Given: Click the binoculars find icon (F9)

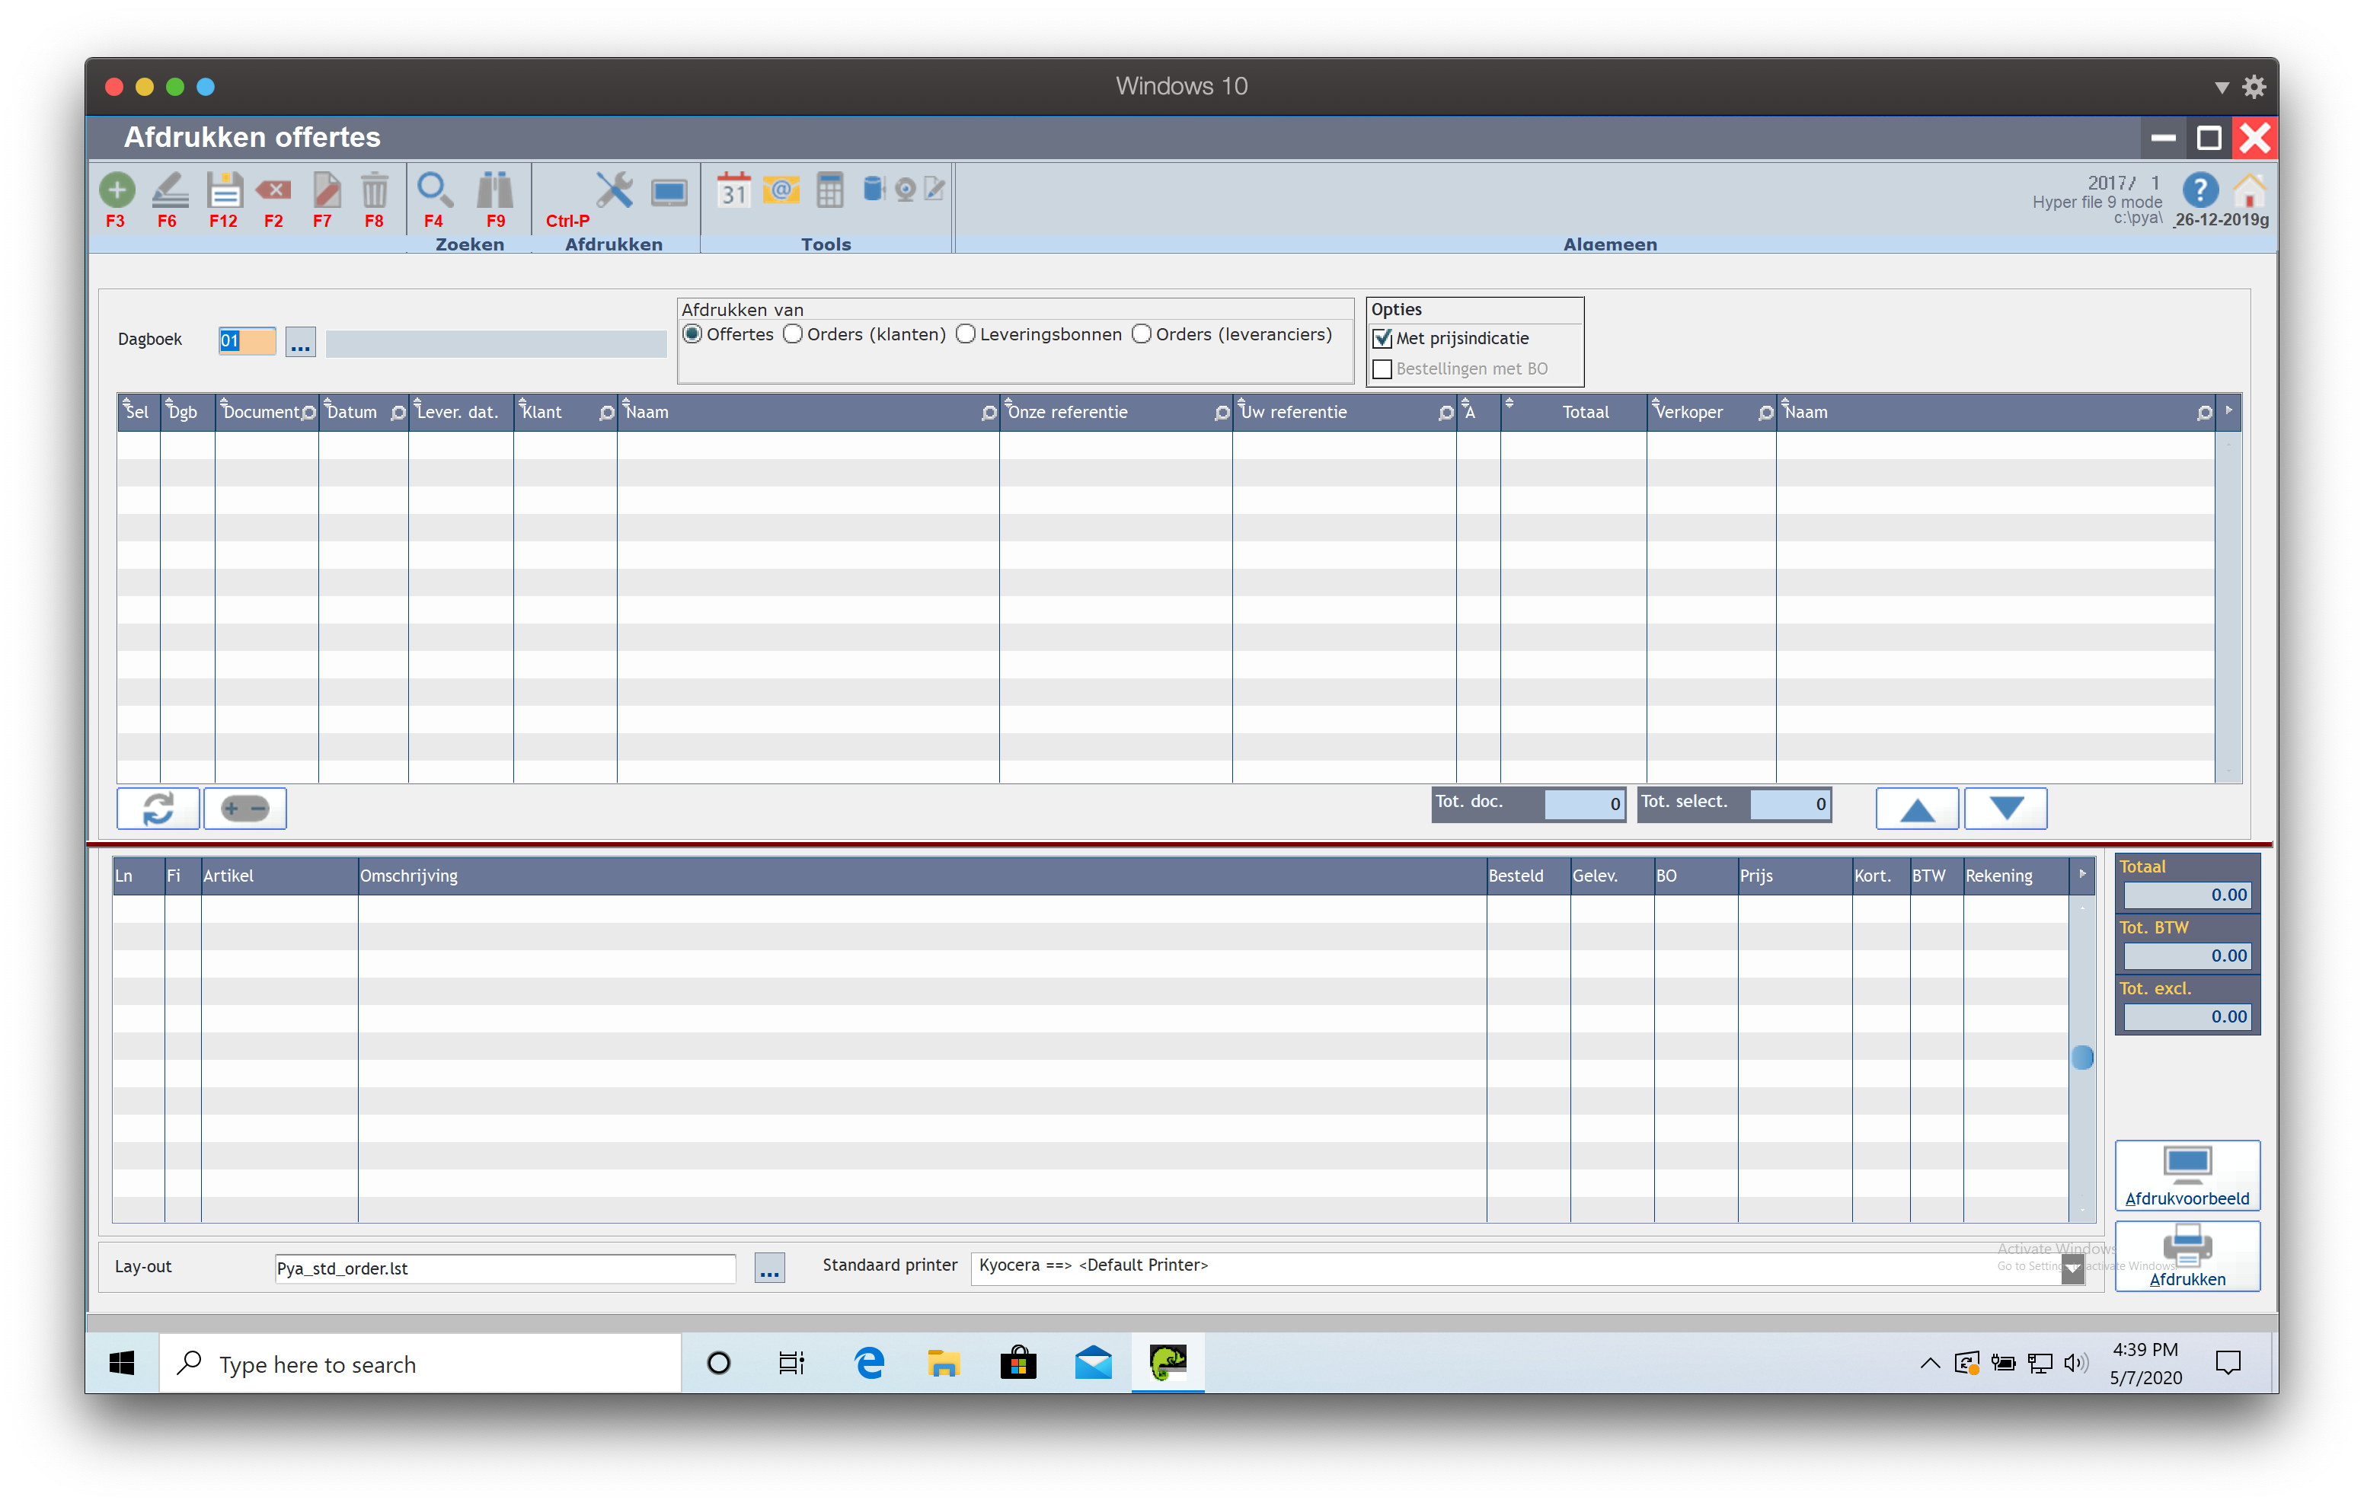Looking at the screenshot, I should [495, 190].
